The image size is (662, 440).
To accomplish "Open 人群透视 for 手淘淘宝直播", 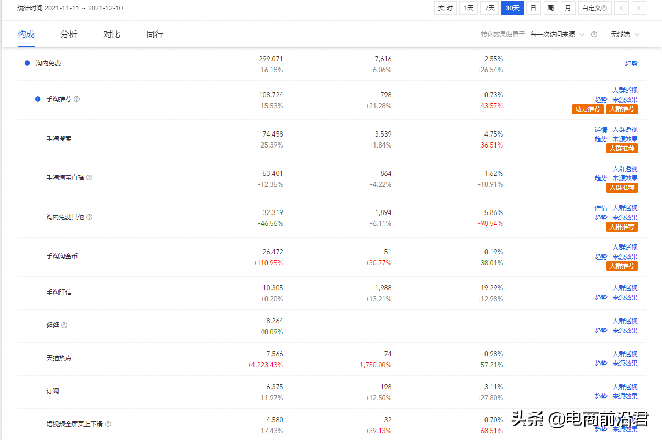I will click(625, 169).
